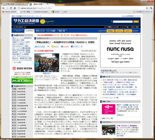This screenshot has height=140, width=155.
Task: Click the 写真を拡大 enlarge photo link
Action: (47, 73)
